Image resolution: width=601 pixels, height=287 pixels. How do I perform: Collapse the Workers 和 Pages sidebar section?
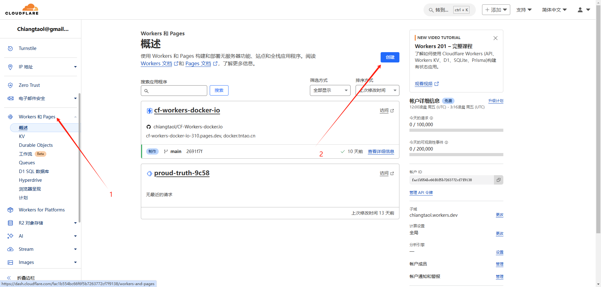tap(75, 117)
